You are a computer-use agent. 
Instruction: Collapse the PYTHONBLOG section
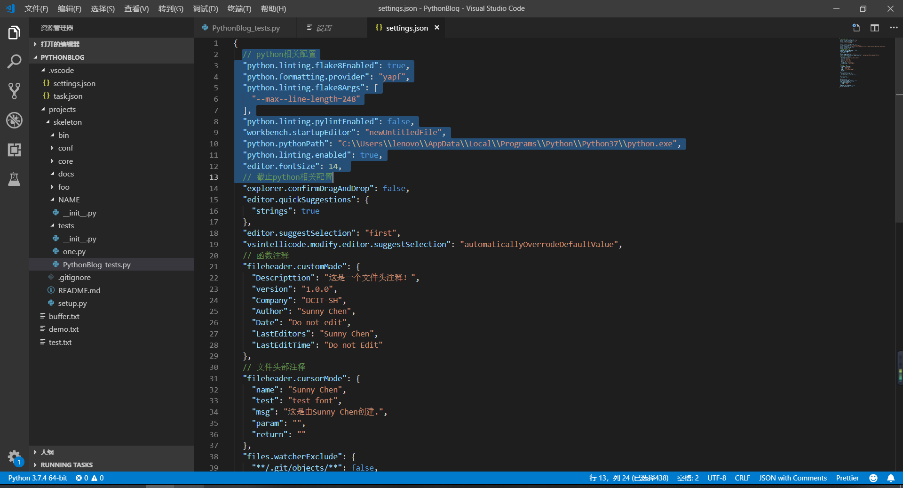[x=111, y=57]
